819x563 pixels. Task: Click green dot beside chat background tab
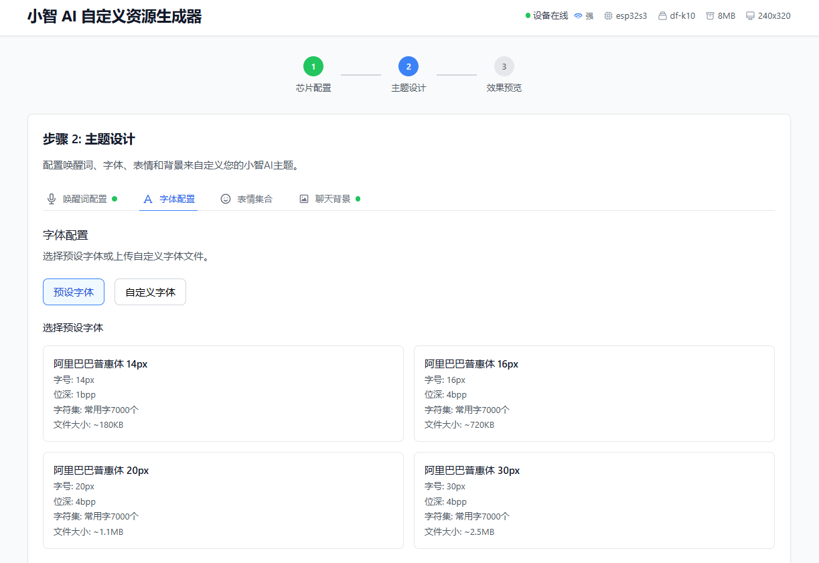click(358, 199)
